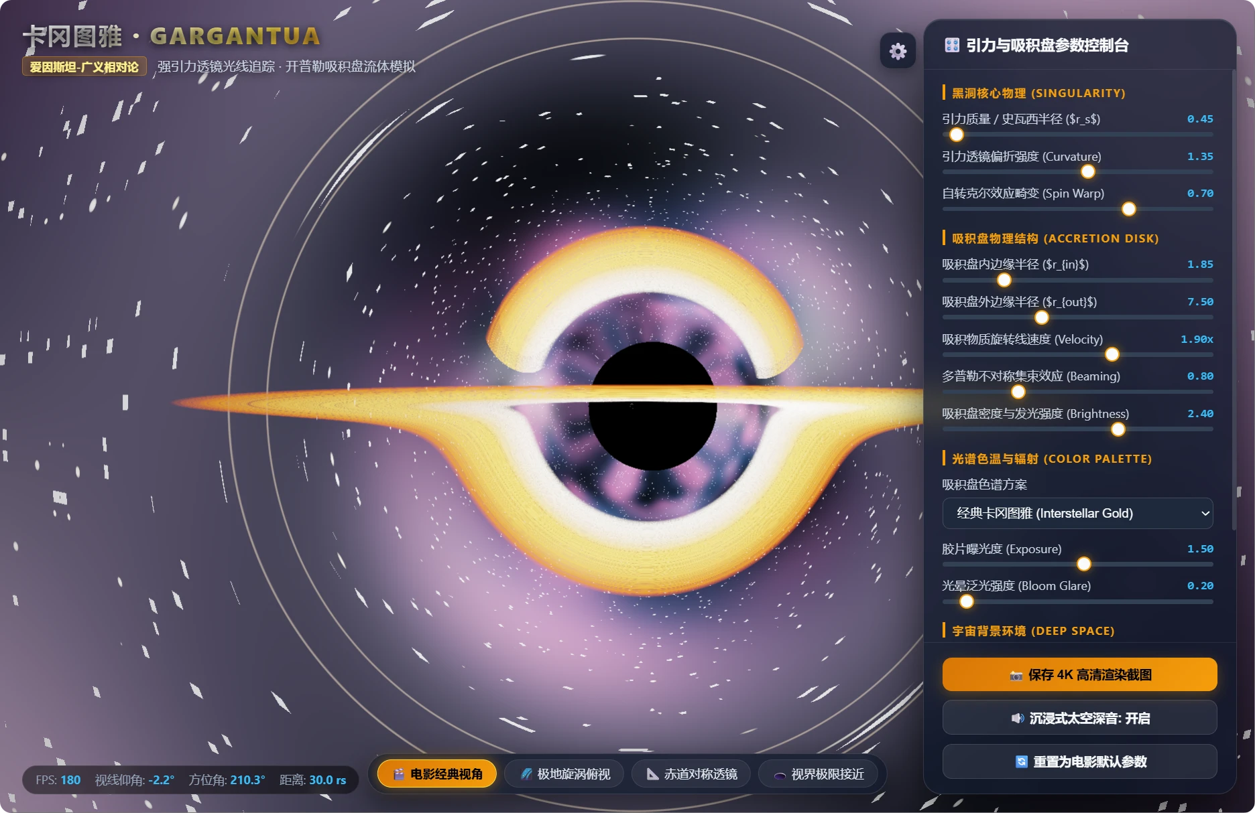Click the clapperboard icon on 电影经典视角
Image resolution: width=1255 pixels, height=813 pixels.
[x=399, y=774]
